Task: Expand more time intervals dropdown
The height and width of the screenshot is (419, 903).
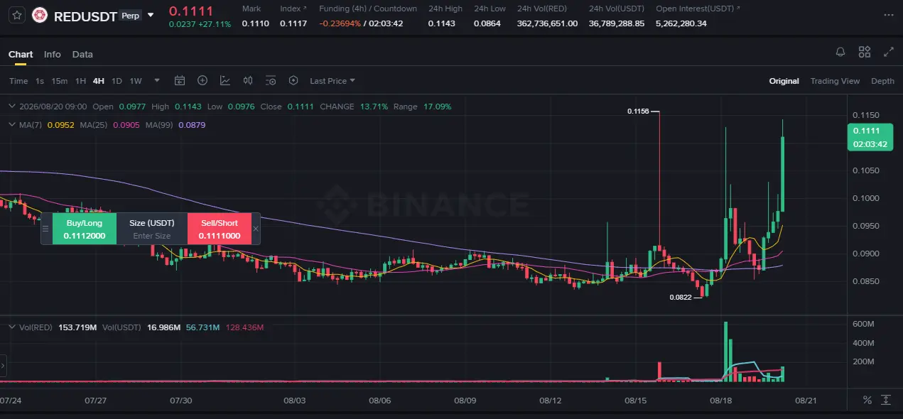Action: [157, 81]
